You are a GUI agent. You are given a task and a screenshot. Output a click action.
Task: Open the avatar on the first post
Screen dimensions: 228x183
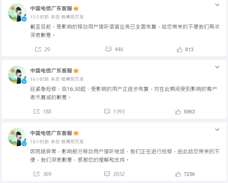point(17,13)
